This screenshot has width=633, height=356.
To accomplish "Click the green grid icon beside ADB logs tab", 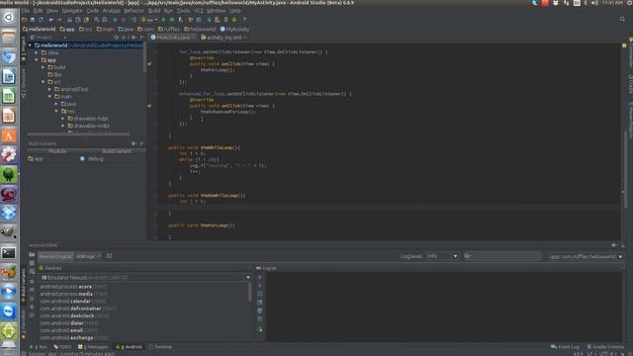I will coord(109,256).
